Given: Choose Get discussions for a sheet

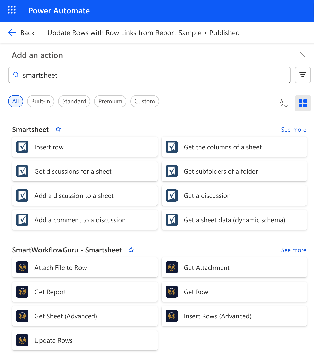Looking at the screenshot, I should click(x=85, y=171).
